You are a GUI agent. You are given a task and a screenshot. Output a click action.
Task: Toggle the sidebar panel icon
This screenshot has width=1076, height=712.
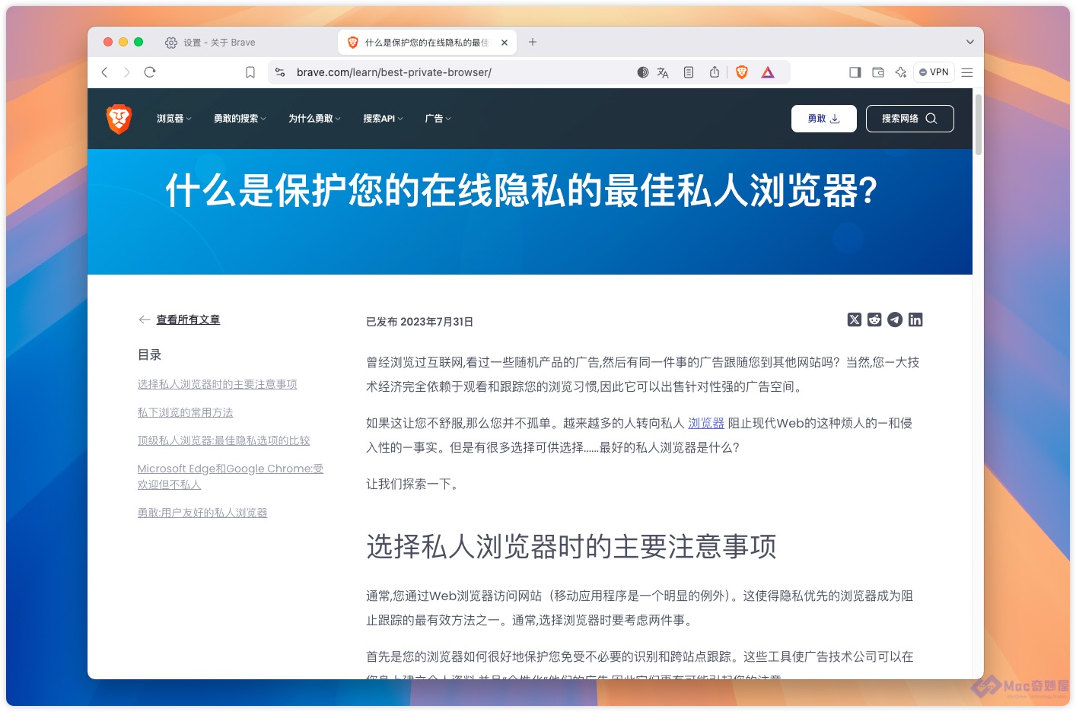(x=855, y=72)
